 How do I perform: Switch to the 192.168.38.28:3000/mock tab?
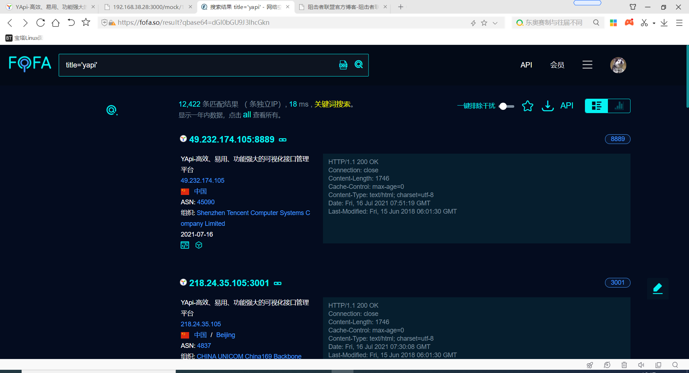pyautogui.click(x=148, y=7)
